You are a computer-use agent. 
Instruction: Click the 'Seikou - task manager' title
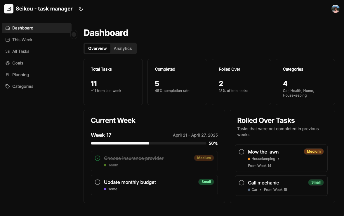tap(44, 9)
